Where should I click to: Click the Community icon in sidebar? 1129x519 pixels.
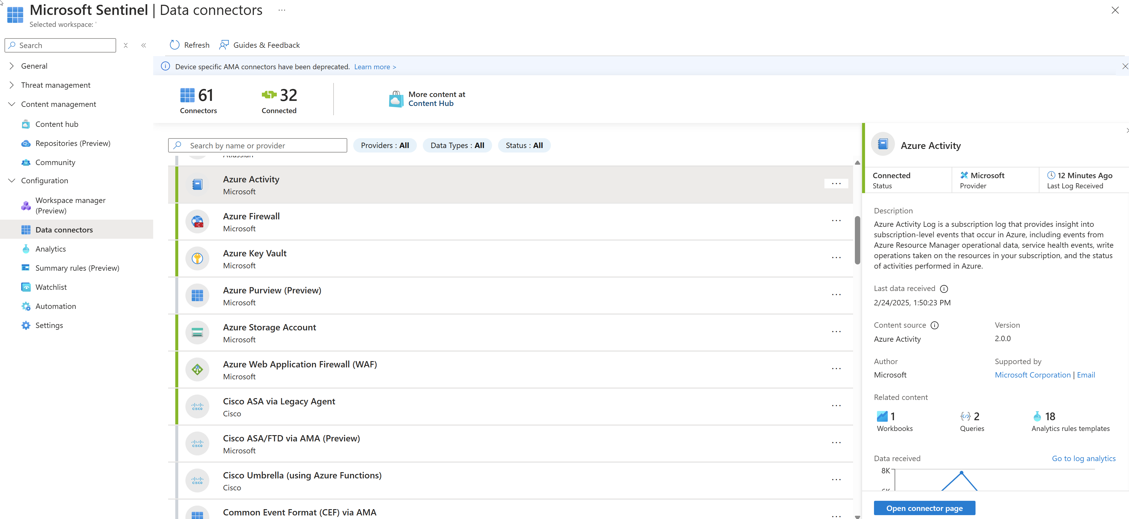[26, 162]
